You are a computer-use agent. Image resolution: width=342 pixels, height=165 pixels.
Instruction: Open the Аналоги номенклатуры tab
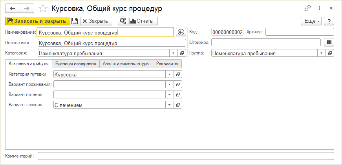click(x=126, y=63)
